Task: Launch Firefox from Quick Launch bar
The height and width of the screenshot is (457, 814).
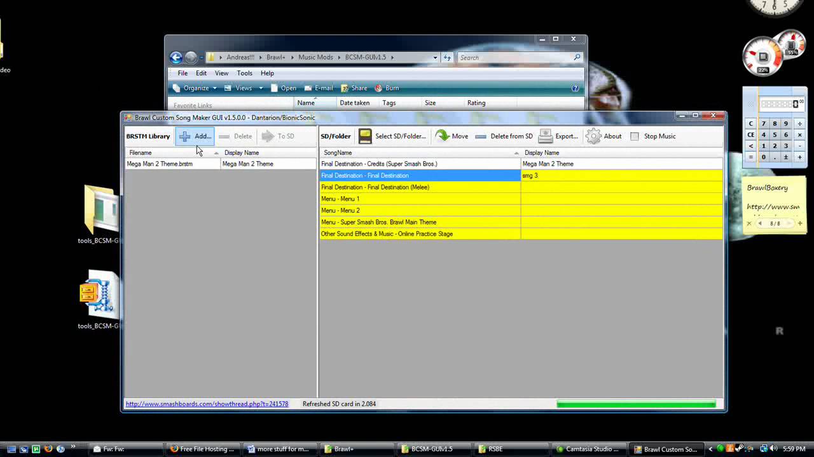Action: (48, 449)
